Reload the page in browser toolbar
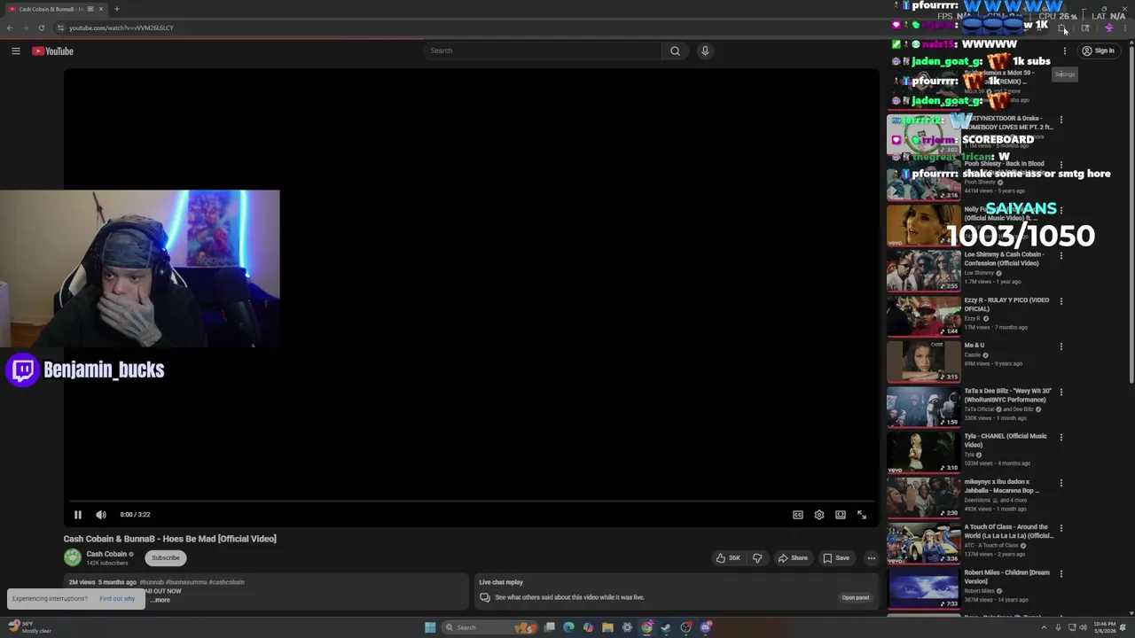The image size is (1135, 638). tap(42, 27)
